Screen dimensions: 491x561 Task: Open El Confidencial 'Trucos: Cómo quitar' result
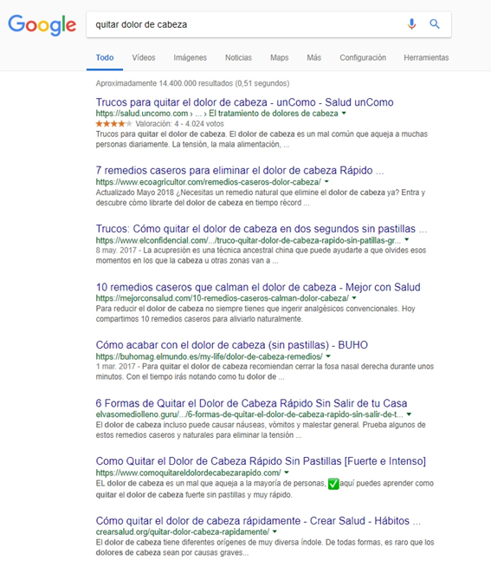pos(262,229)
